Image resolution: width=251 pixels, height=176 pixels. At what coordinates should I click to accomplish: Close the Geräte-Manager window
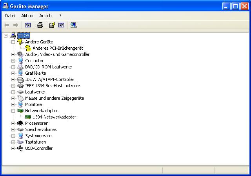click(245, 6)
